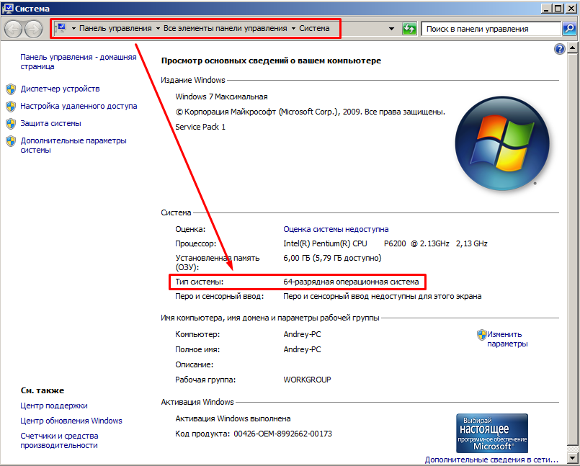Click the green refresh button
The image size is (580, 466).
[409, 29]
